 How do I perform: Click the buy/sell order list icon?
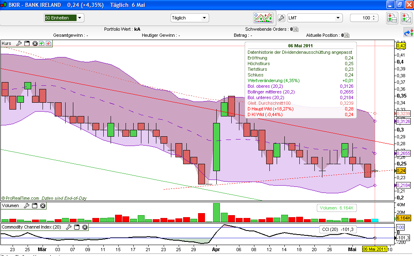[x=392, y=18]
